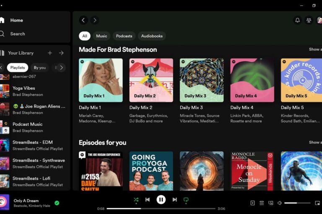Open the Daily Mix 5 cover
The image size is (322, 214).
tap(301, 80)
